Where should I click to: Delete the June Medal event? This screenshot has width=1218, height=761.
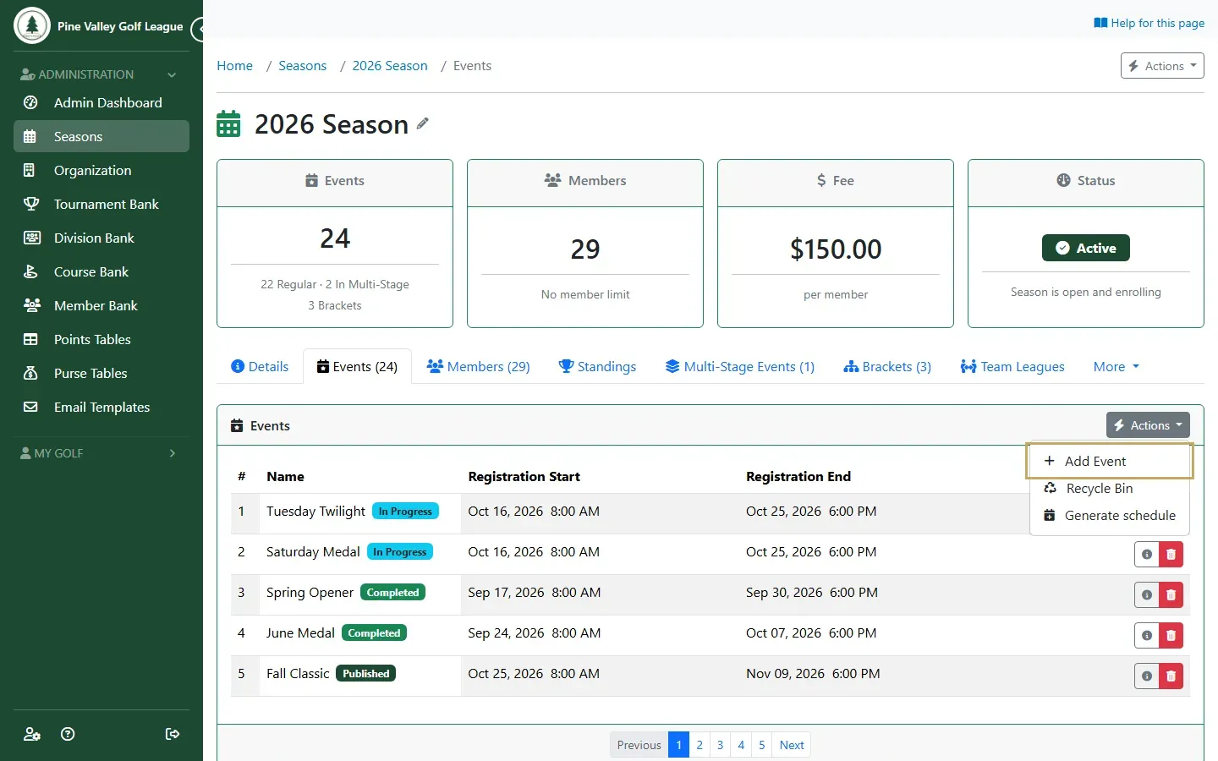(1171, 635)
